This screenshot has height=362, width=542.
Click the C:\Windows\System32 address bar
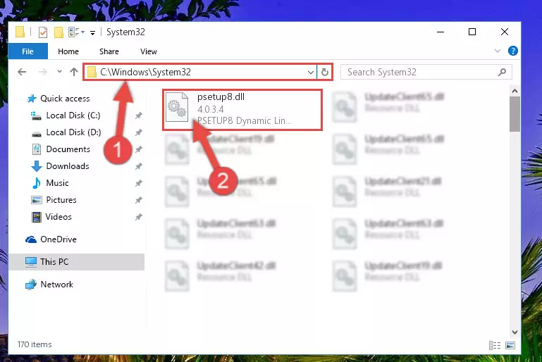click(200, 73)
